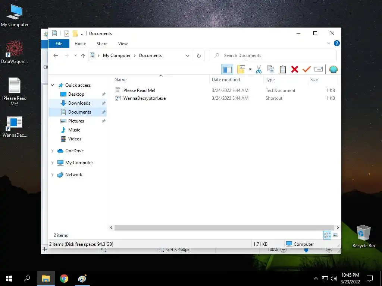Open DataWagon desktop shortcut
Image resolution: width=382 pixels, height=286 pixels.
(15, 52)
